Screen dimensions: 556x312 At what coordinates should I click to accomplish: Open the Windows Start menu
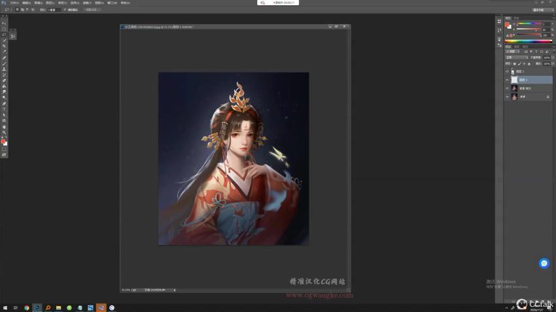click(x=5, y=307)
